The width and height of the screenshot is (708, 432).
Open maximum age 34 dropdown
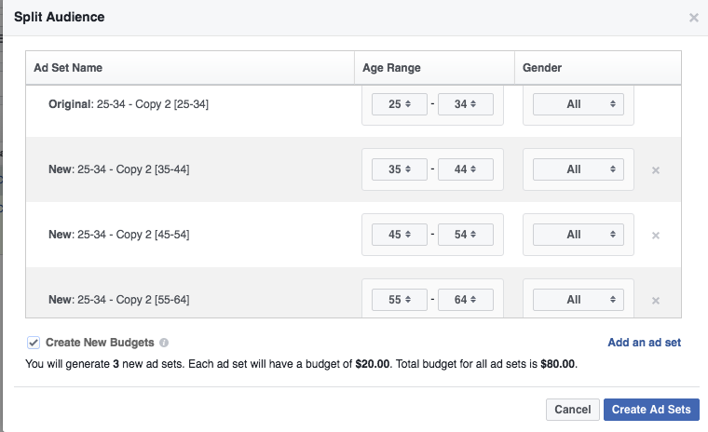point(466,104)
